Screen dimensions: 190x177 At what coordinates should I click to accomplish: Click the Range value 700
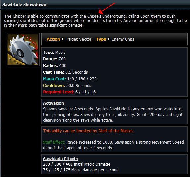[x=62, y=59]
